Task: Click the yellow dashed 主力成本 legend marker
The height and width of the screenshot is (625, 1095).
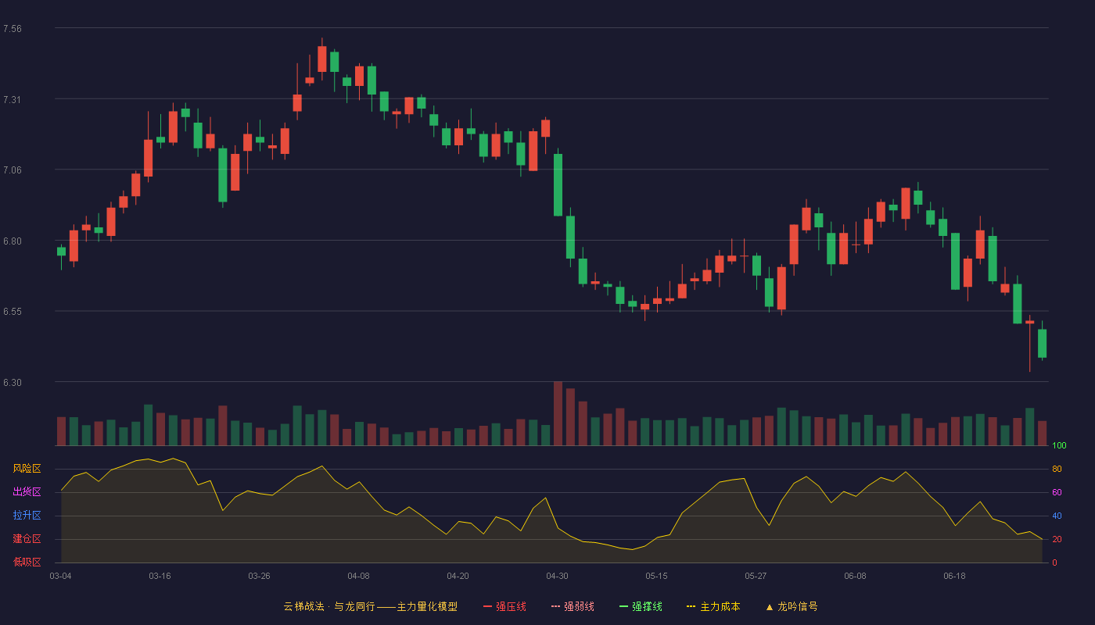Action: (691, 606)
